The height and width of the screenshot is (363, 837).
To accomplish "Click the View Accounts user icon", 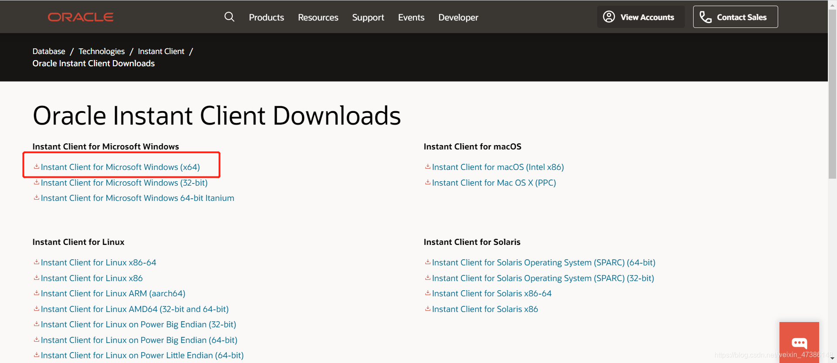I will tap(609, 17).
